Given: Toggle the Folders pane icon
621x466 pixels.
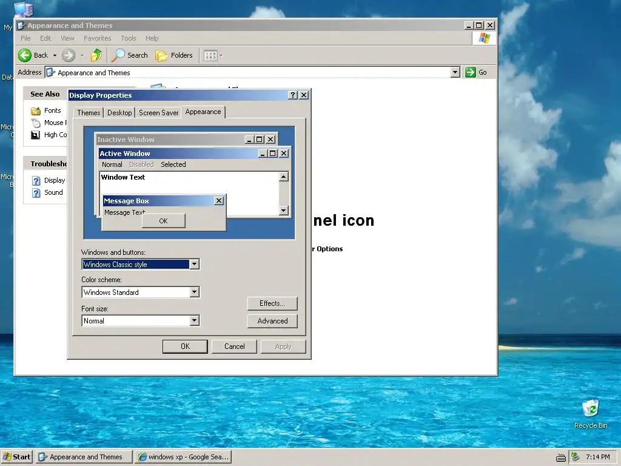Looking at the screenshot, I should (x=161, y=55).
